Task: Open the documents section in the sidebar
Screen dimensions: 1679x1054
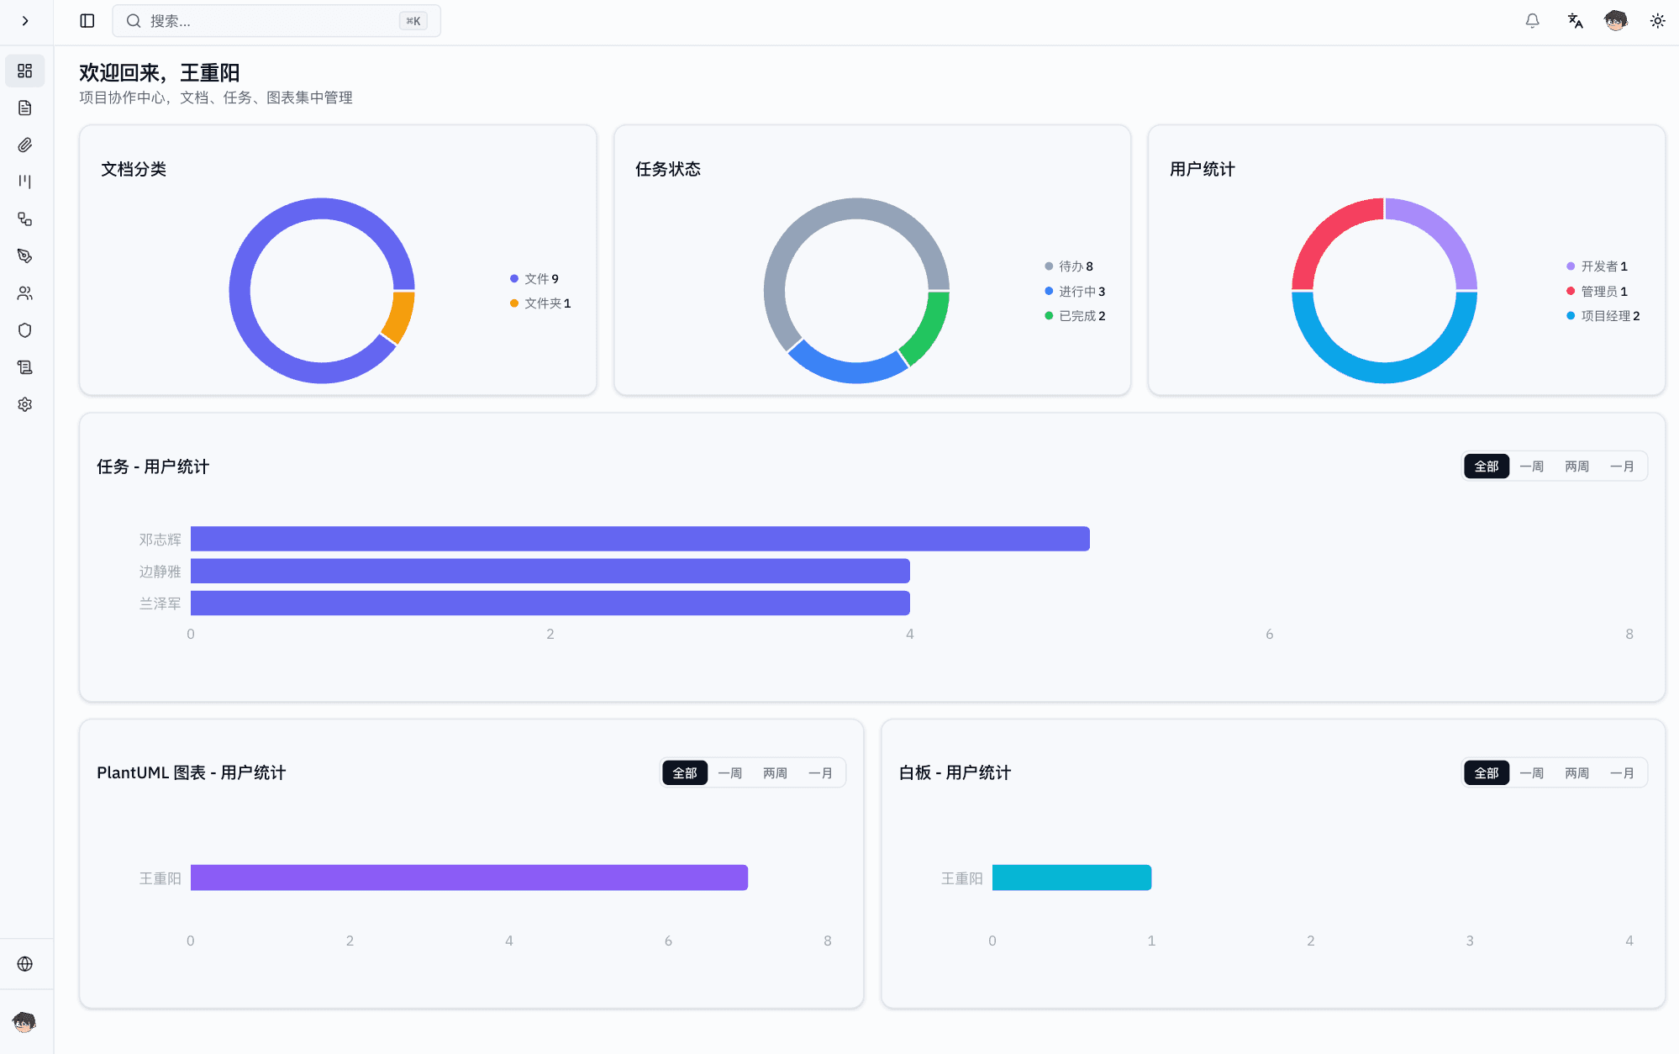Action: (25, 108)
